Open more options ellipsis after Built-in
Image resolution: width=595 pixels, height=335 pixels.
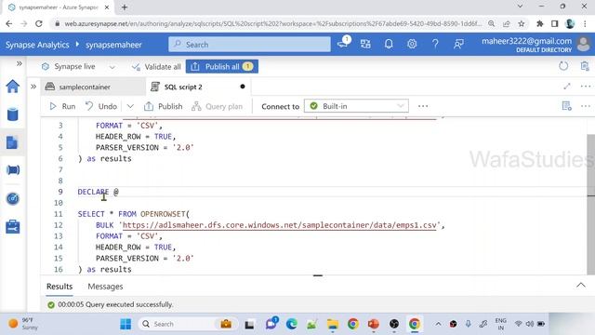(423, 106)
